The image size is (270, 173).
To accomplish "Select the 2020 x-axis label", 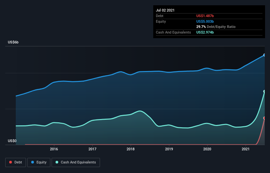I will tap(208, 149).
